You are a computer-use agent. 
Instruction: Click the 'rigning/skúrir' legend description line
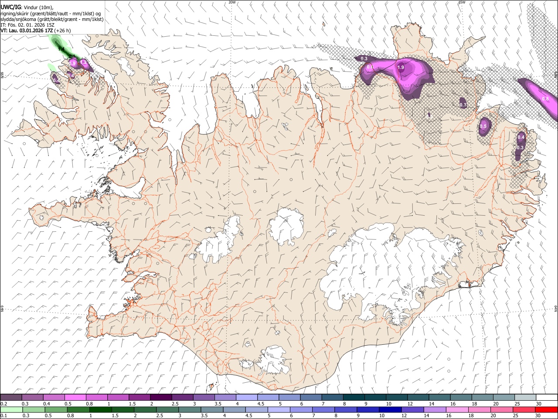click(51, 13)
